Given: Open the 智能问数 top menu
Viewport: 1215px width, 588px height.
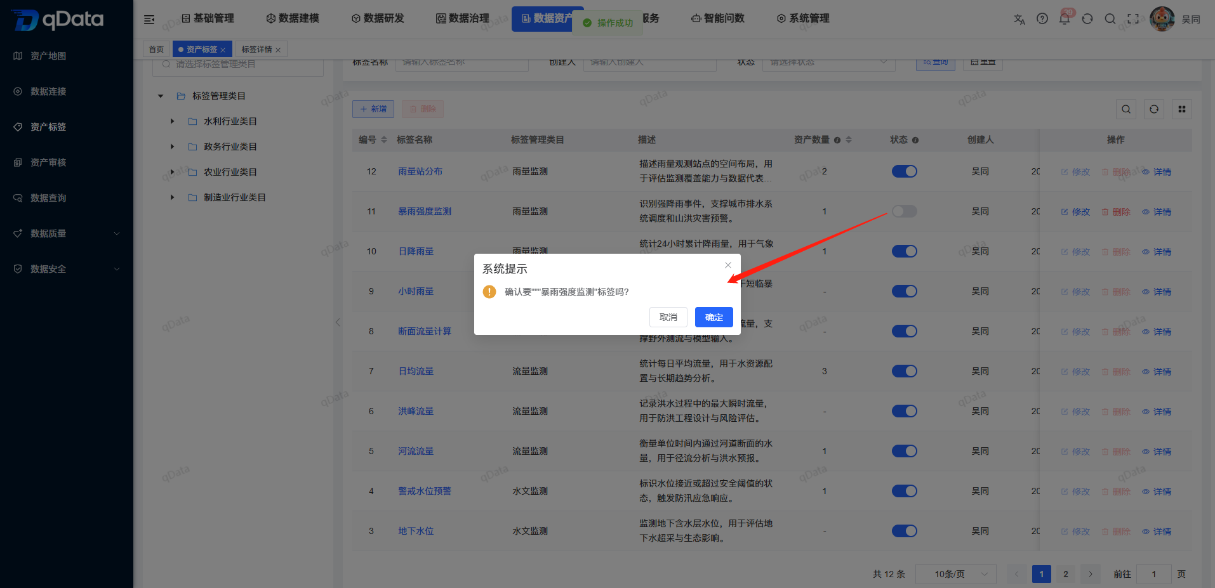Looking at the screenshot, I should point(718,18).
